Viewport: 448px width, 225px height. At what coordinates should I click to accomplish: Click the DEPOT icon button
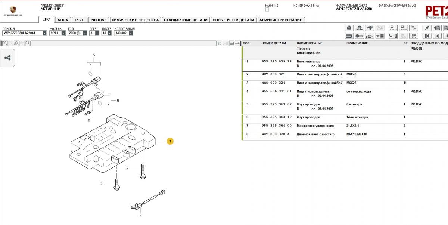403,28
